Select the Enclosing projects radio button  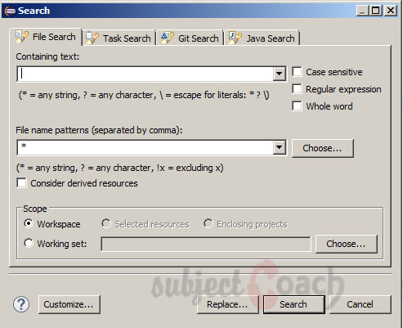point(208,223)
